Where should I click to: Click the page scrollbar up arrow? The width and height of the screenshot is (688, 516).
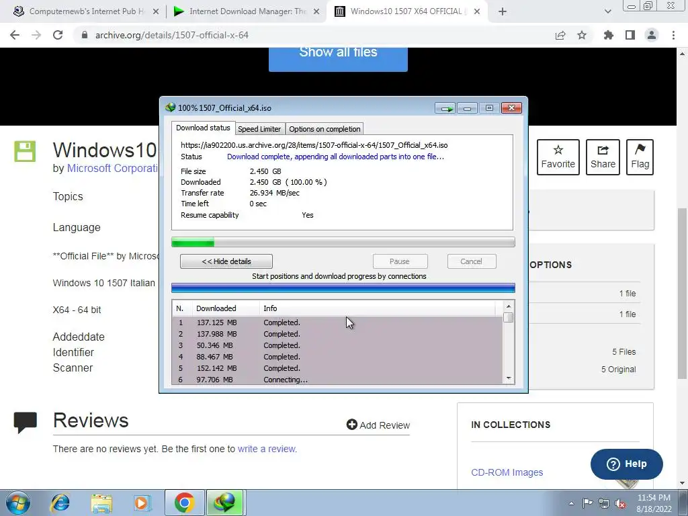pos(683,54)
